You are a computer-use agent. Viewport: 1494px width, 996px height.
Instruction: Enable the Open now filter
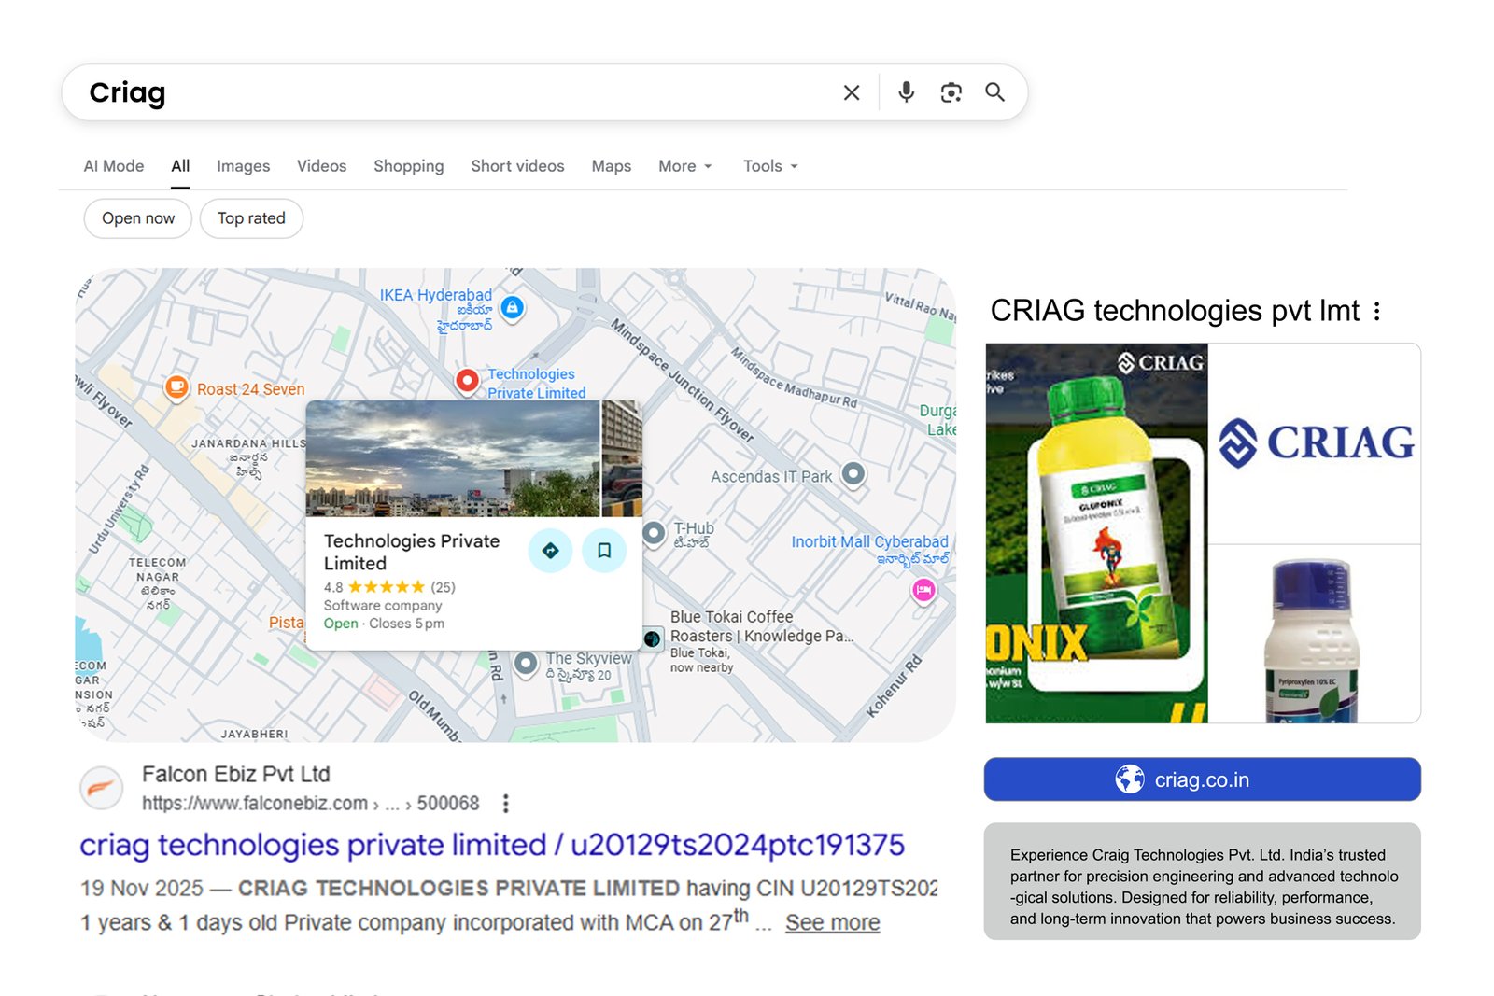[x=137, y=218]
